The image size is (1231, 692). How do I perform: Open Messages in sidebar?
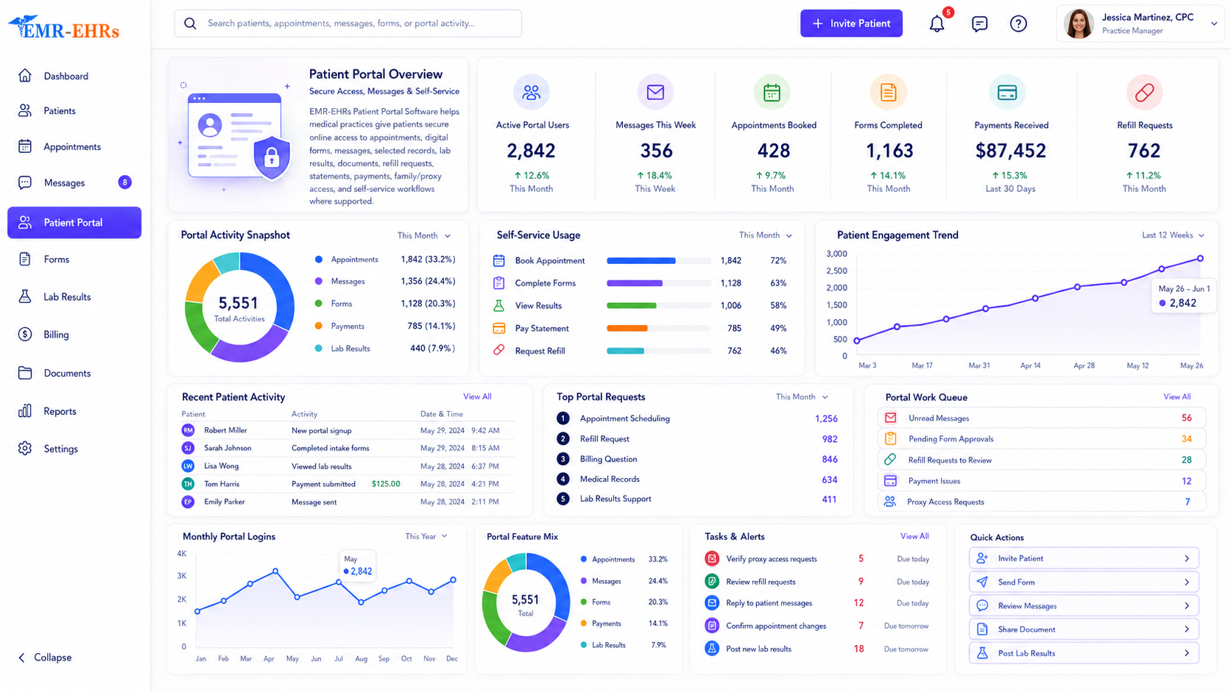74,182
